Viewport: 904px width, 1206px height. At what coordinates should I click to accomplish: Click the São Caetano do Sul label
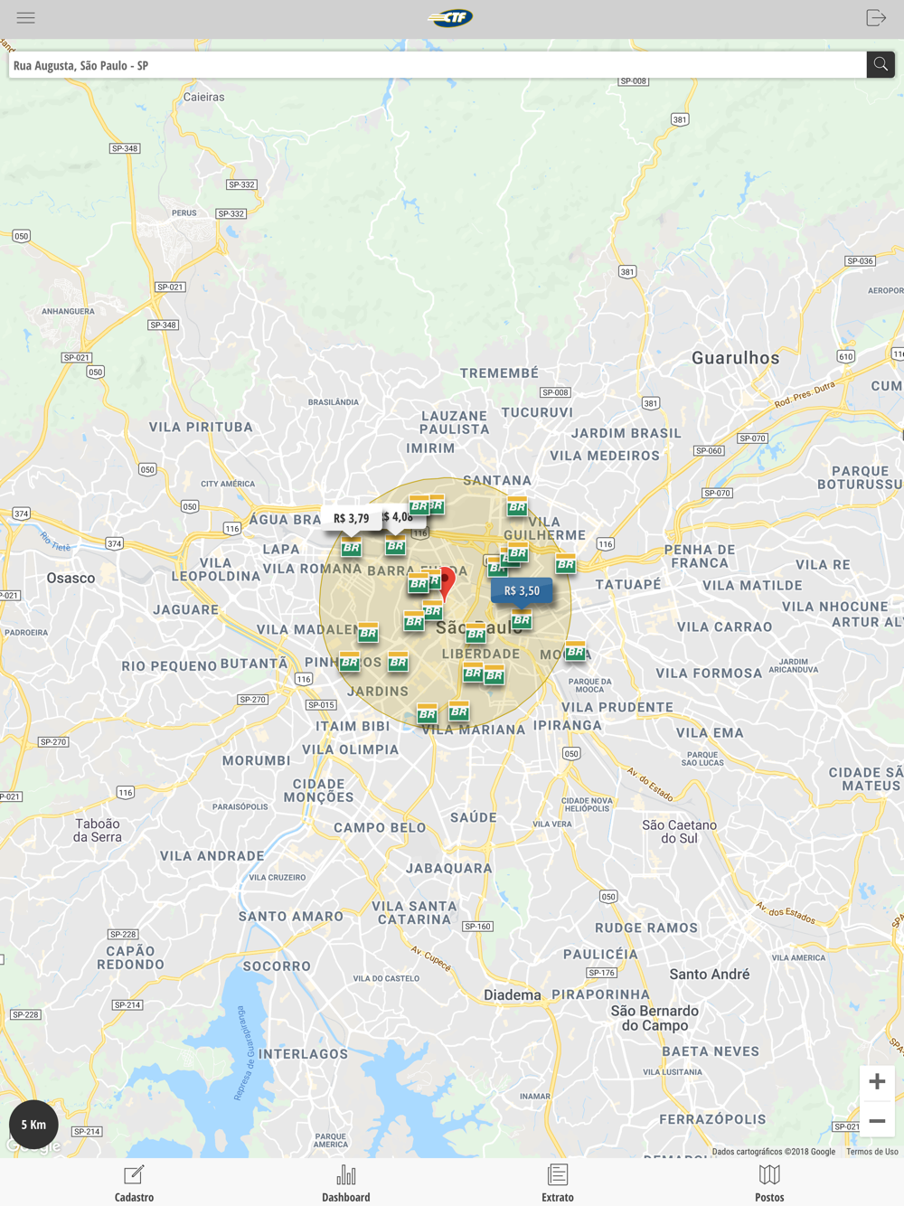(x=679, y=832)
